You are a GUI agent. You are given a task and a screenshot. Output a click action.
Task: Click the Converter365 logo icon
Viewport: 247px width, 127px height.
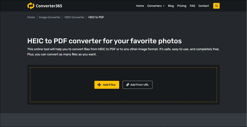pos(31,6)
